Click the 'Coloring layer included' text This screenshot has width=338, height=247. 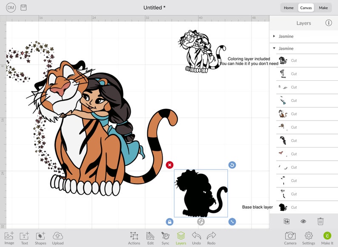coord(249,59)
